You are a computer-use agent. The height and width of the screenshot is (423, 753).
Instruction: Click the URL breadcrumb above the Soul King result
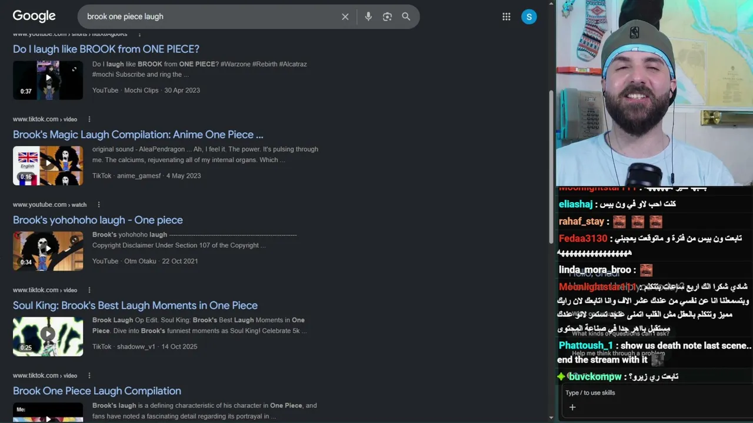pyautogui.click(x=45, y=290)
